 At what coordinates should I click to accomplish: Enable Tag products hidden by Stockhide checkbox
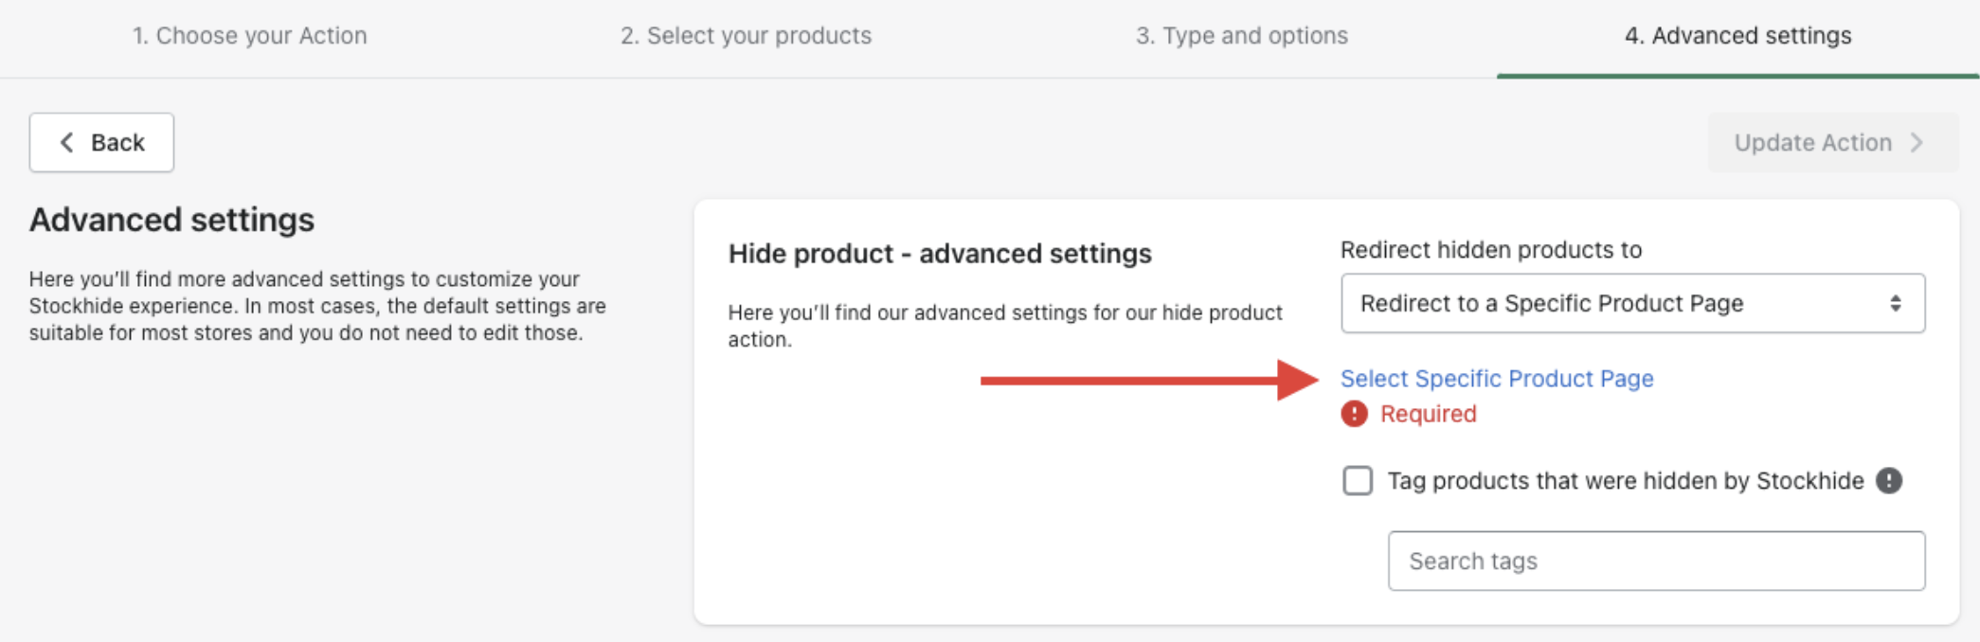click(1357, 481)
